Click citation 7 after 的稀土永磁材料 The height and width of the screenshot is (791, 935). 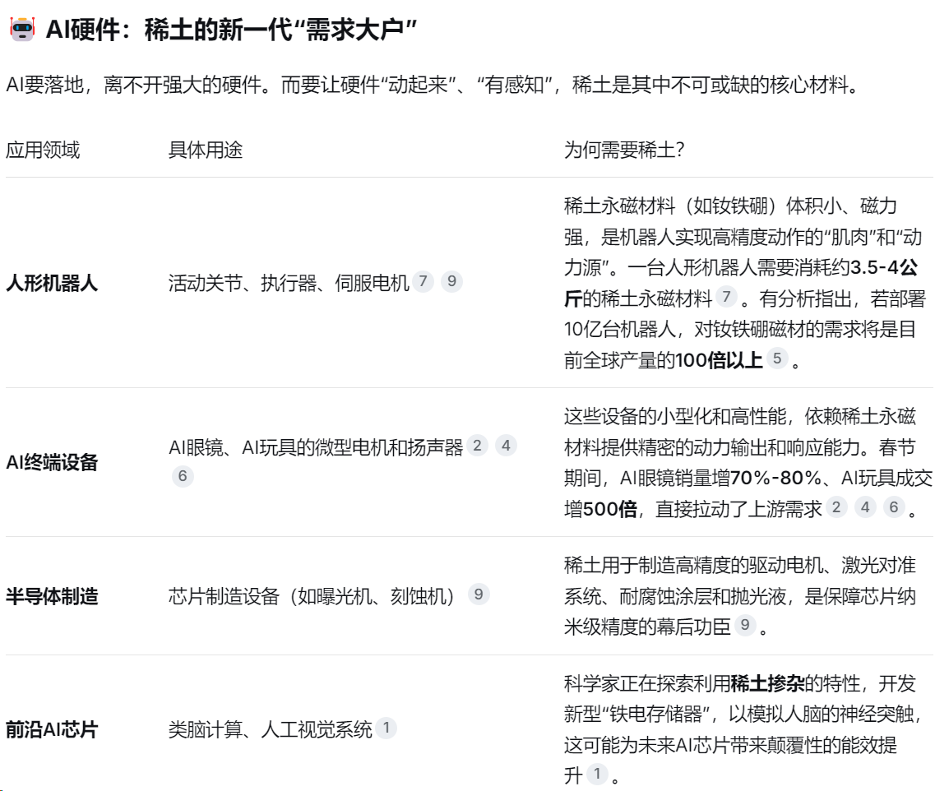(x=726, y=294)
